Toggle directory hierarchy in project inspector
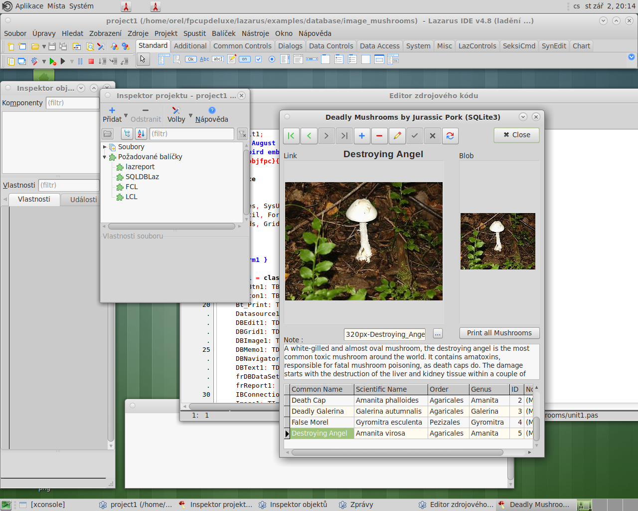 (127, 134)
